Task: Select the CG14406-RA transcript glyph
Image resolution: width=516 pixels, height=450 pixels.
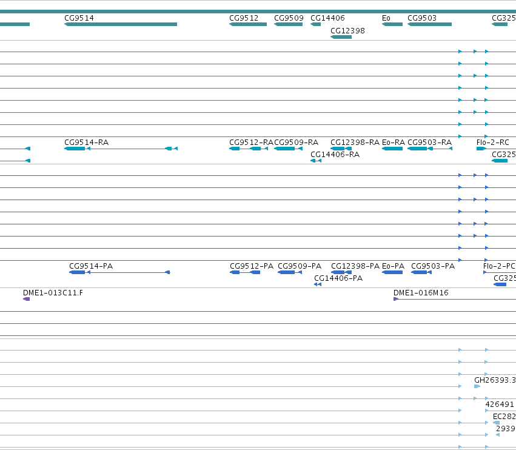Action: pos(316,161)
